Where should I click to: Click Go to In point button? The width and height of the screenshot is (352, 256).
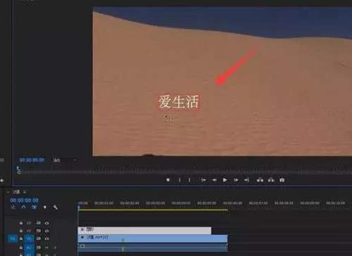(x=203, y=180)
